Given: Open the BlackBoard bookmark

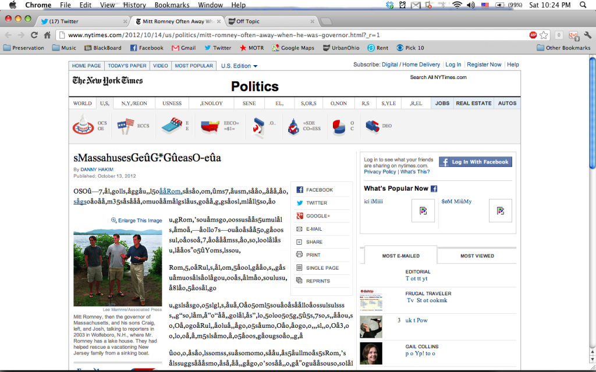Looking at the screenshot, I should pos(103,48).
